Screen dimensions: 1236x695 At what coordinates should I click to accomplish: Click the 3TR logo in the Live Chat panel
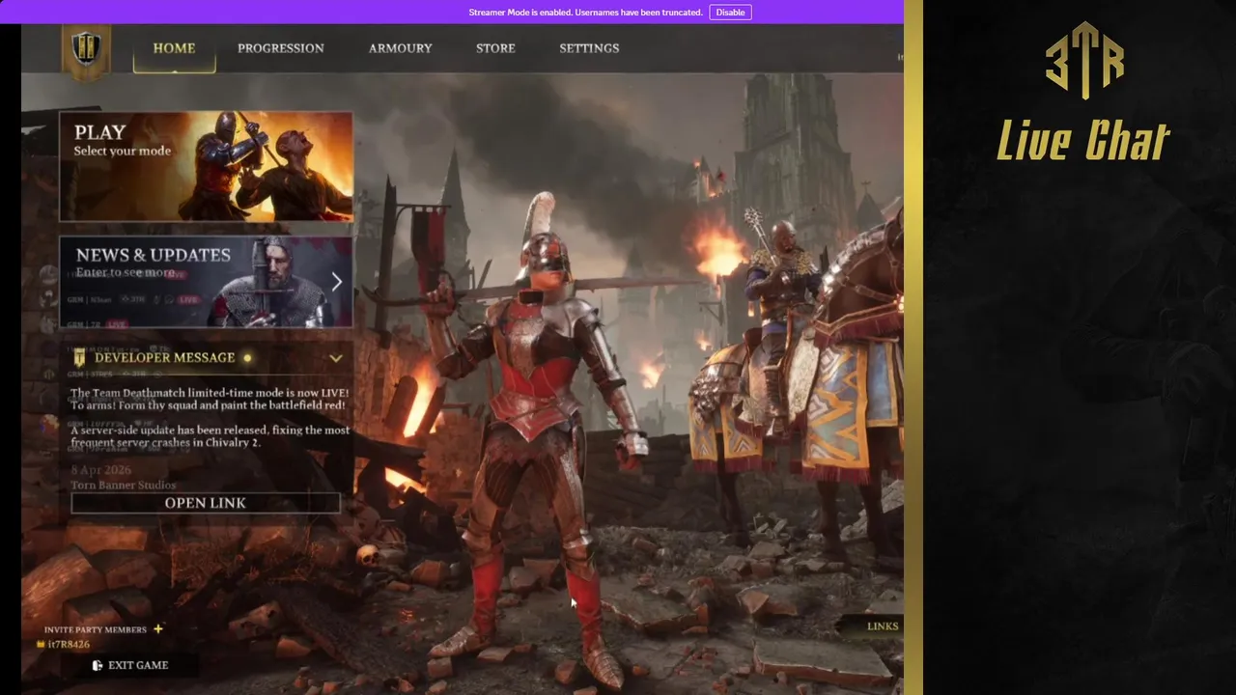[x=1084, y=60]
